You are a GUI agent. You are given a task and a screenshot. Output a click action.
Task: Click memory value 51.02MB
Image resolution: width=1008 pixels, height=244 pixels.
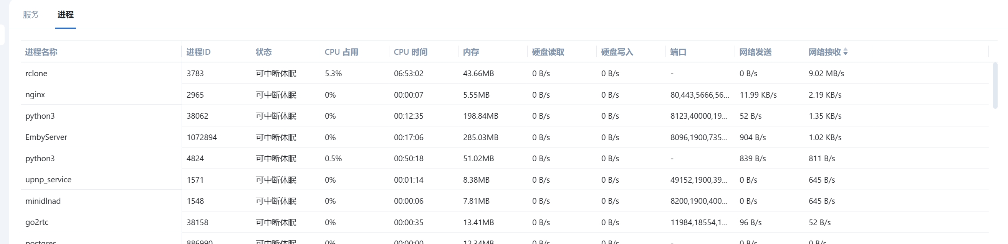(x=478, y=159)
